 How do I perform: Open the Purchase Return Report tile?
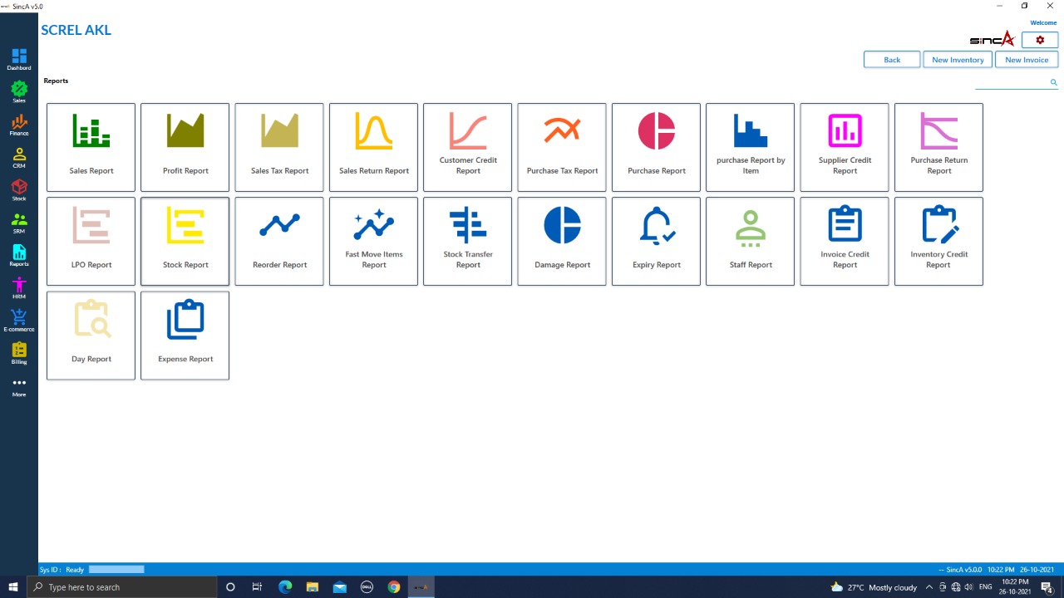point(938,147)
